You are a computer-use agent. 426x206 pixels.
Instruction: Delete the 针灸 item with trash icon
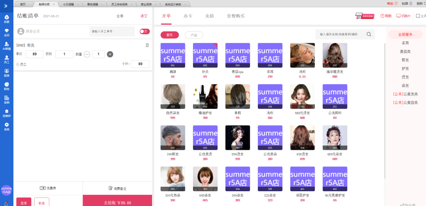coord(147,45)
